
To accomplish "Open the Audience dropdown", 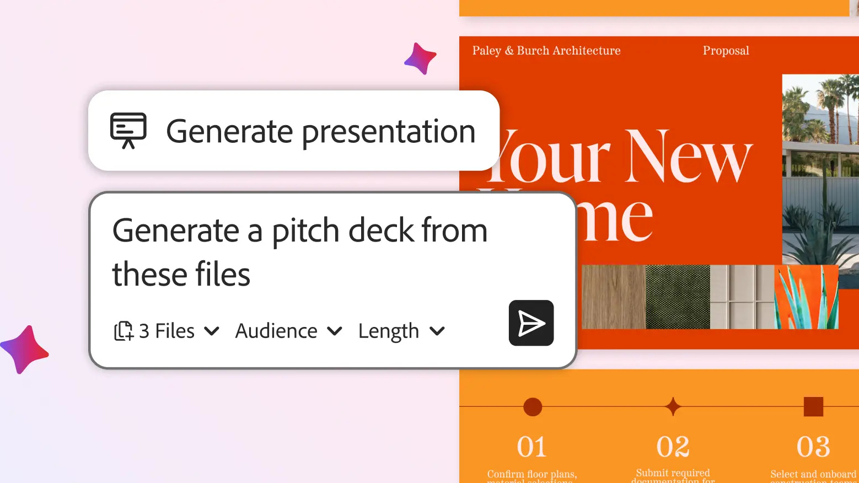I will (x=288, y=331).
